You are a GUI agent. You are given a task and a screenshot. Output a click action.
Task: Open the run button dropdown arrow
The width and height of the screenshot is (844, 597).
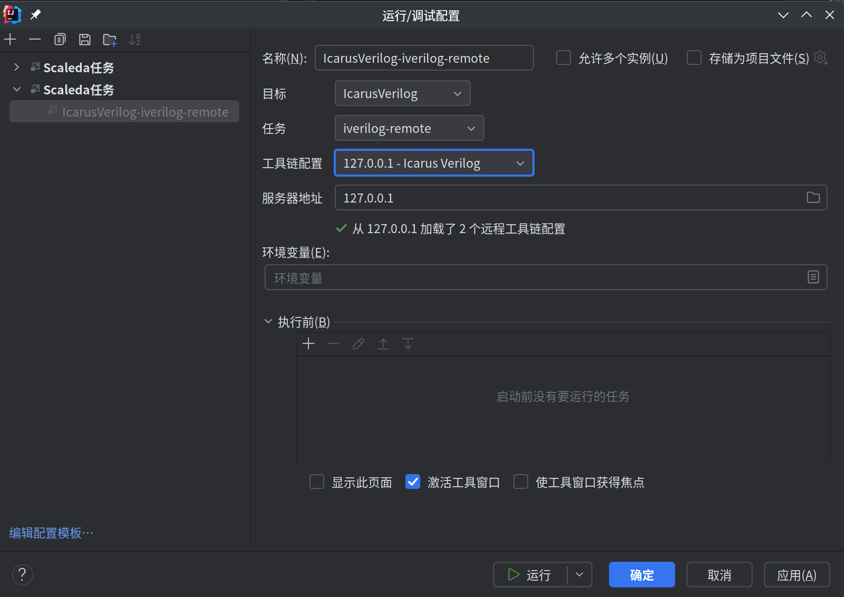[x=580, y=574]
